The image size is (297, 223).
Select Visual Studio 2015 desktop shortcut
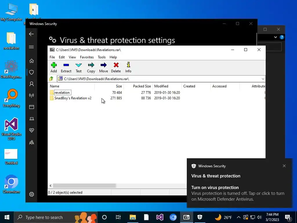(11, 129)
